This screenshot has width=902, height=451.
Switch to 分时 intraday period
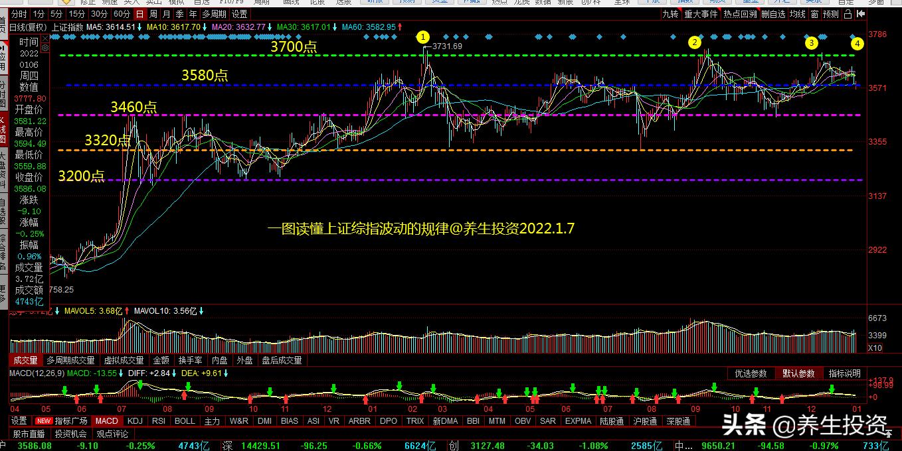pos(19,14)
